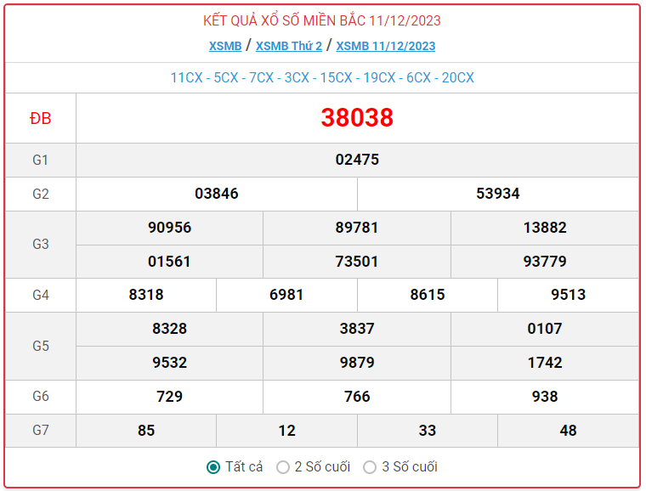Open the "XSMB Thứ 2" link
Screen dimensions: 646x491
tap(289, 46)
